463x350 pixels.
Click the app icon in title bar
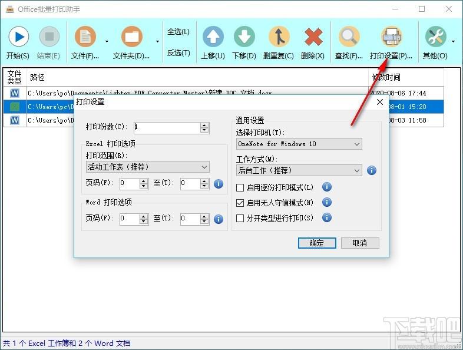click(10, 9)
